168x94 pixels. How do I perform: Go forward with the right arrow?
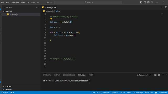click(x=51, y=2)
